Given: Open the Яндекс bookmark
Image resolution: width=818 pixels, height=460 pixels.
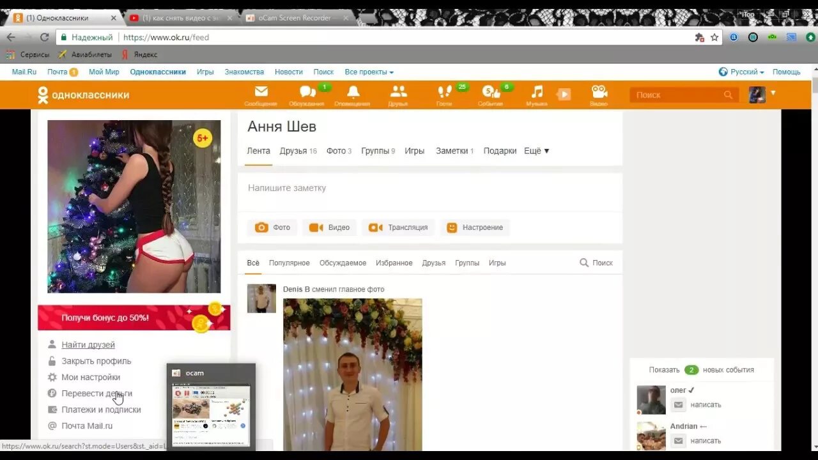Looking at the screenshot, I should [139, 55].
